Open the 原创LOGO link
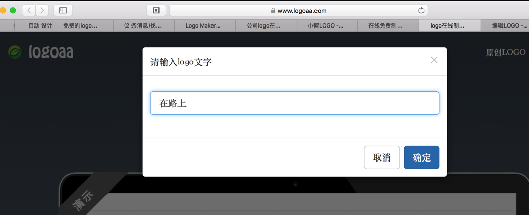The width and height of the screenshot is (529, 215). tap(506, 52)
